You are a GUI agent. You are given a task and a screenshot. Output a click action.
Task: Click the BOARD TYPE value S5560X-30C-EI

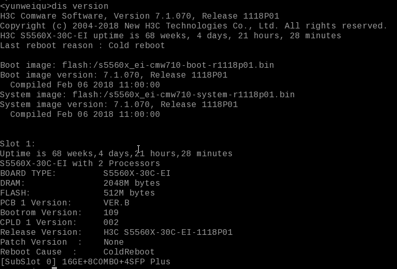(137, 173)
